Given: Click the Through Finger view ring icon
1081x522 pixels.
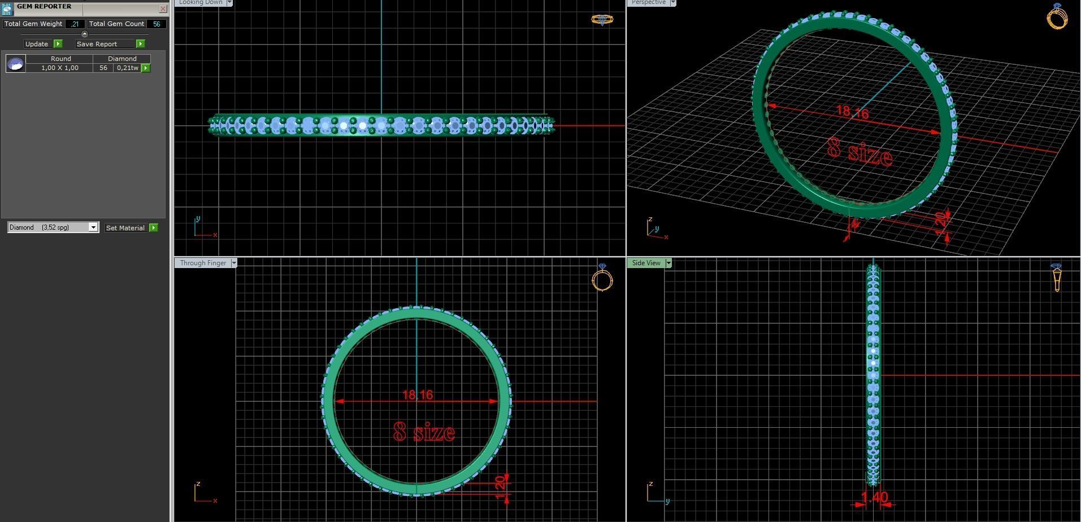Looking at the screenshot, I should pos(602,278).
